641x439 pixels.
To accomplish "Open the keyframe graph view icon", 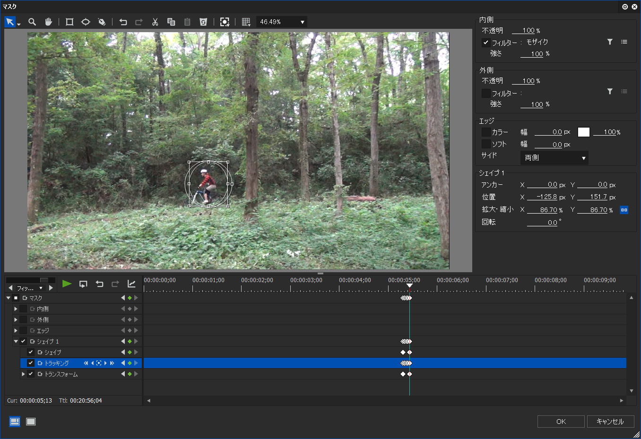I will 131,284.
